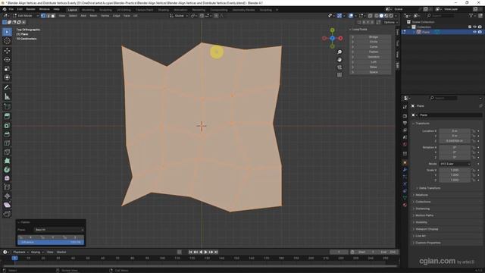Select the Edge Slide tool
The image size is (485, 273).
pos(7,187)
